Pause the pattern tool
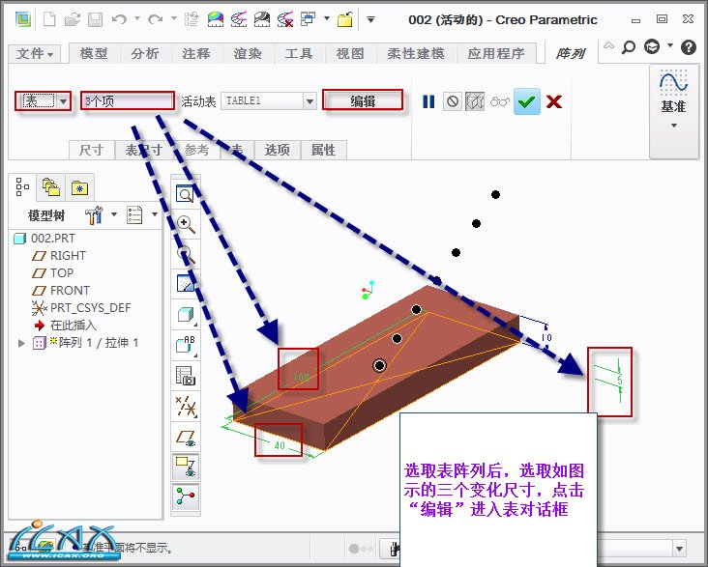Screen dimensions: 708x567 click(428, 101)
